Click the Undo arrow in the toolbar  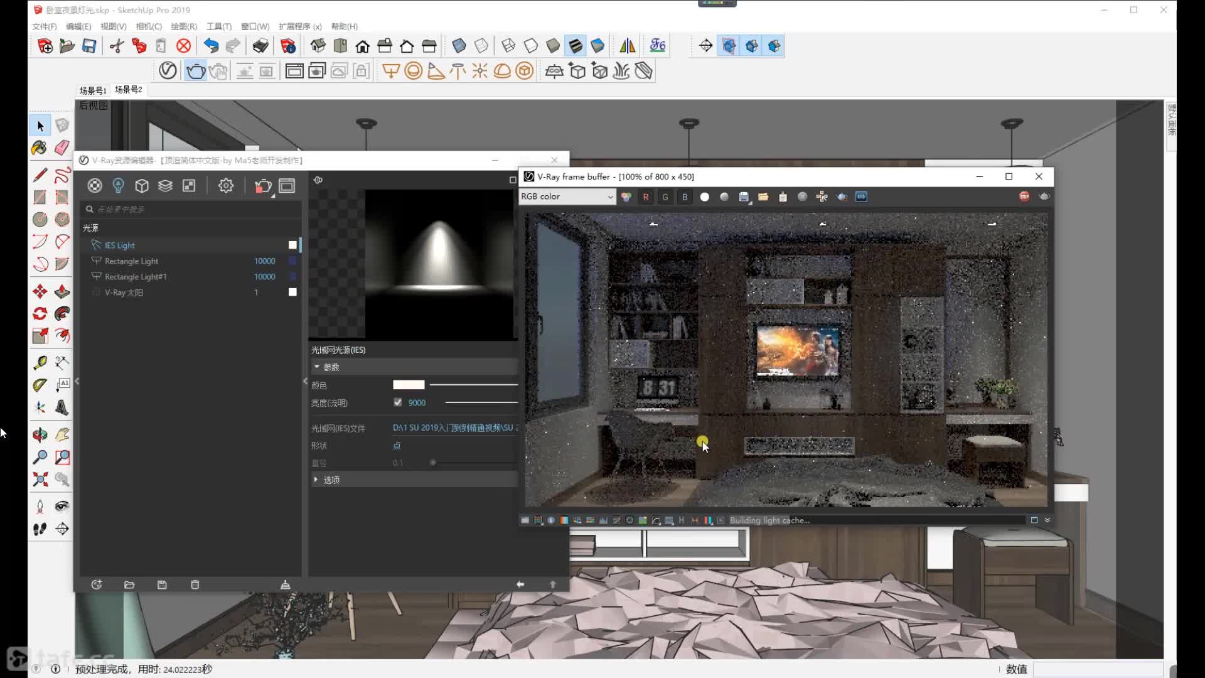pyautogui.click(x=211, y=46)
